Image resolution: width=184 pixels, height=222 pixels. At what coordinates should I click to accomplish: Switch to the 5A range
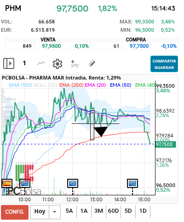point(69,211)
